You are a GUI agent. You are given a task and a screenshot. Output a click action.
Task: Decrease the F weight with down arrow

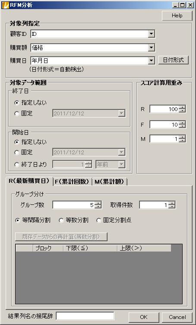pos(182,127)
